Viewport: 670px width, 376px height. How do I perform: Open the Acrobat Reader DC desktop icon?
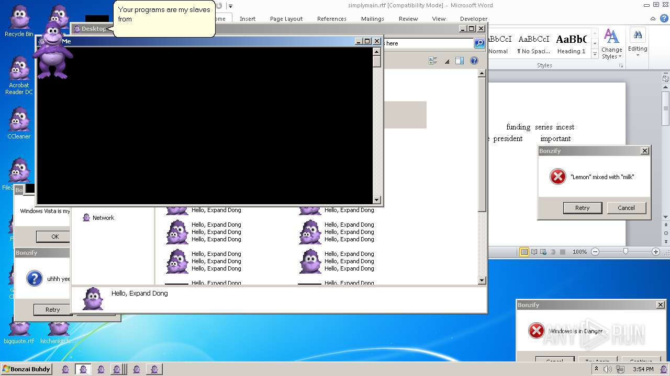click(19, 76)
